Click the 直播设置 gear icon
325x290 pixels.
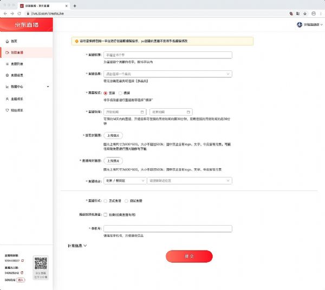point(6,75)
